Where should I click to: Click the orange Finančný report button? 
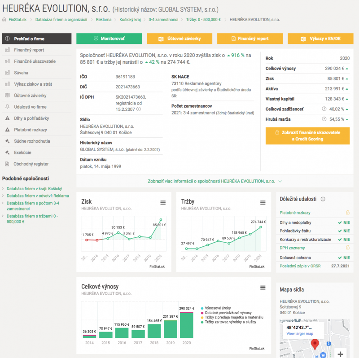[x=250, y=39]
